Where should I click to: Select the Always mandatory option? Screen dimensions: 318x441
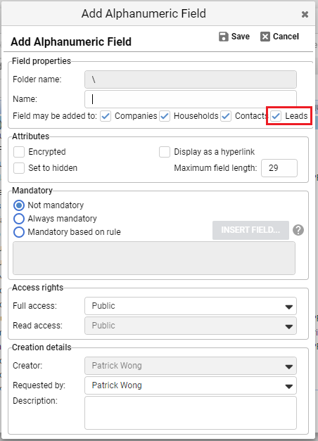click(19, 219)
